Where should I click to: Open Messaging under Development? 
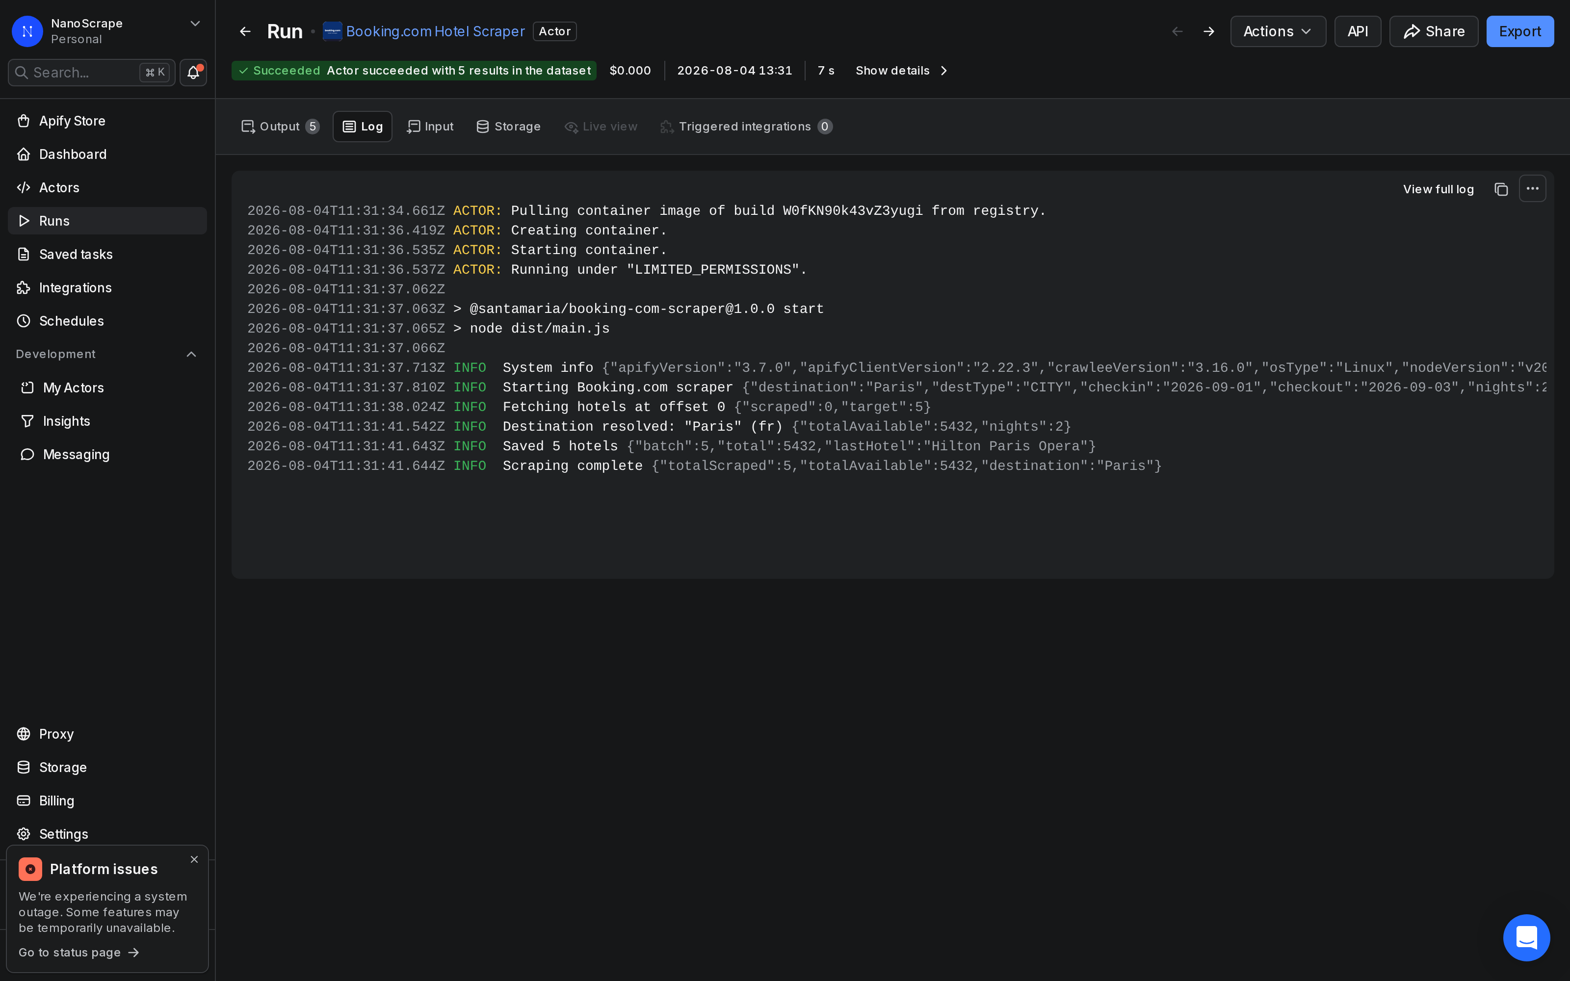click(x=107, y=455)
